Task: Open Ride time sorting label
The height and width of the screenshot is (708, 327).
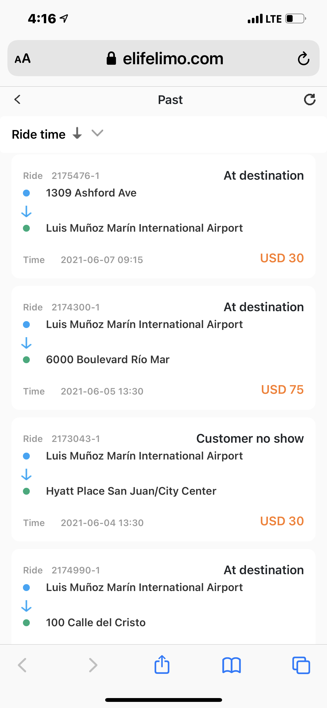Action: (39, 134)
